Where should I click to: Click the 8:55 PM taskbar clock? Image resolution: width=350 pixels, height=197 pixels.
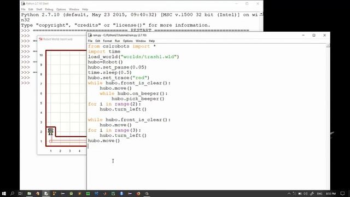[x=330, y=194]
